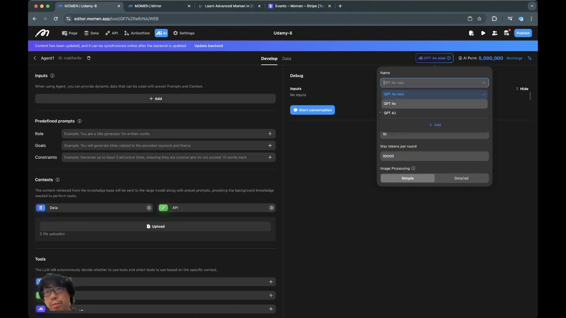The height and width of the screenshot is (318, 566).
Task: Open the notifications icon with red dot
Action: tap(507, 33)
